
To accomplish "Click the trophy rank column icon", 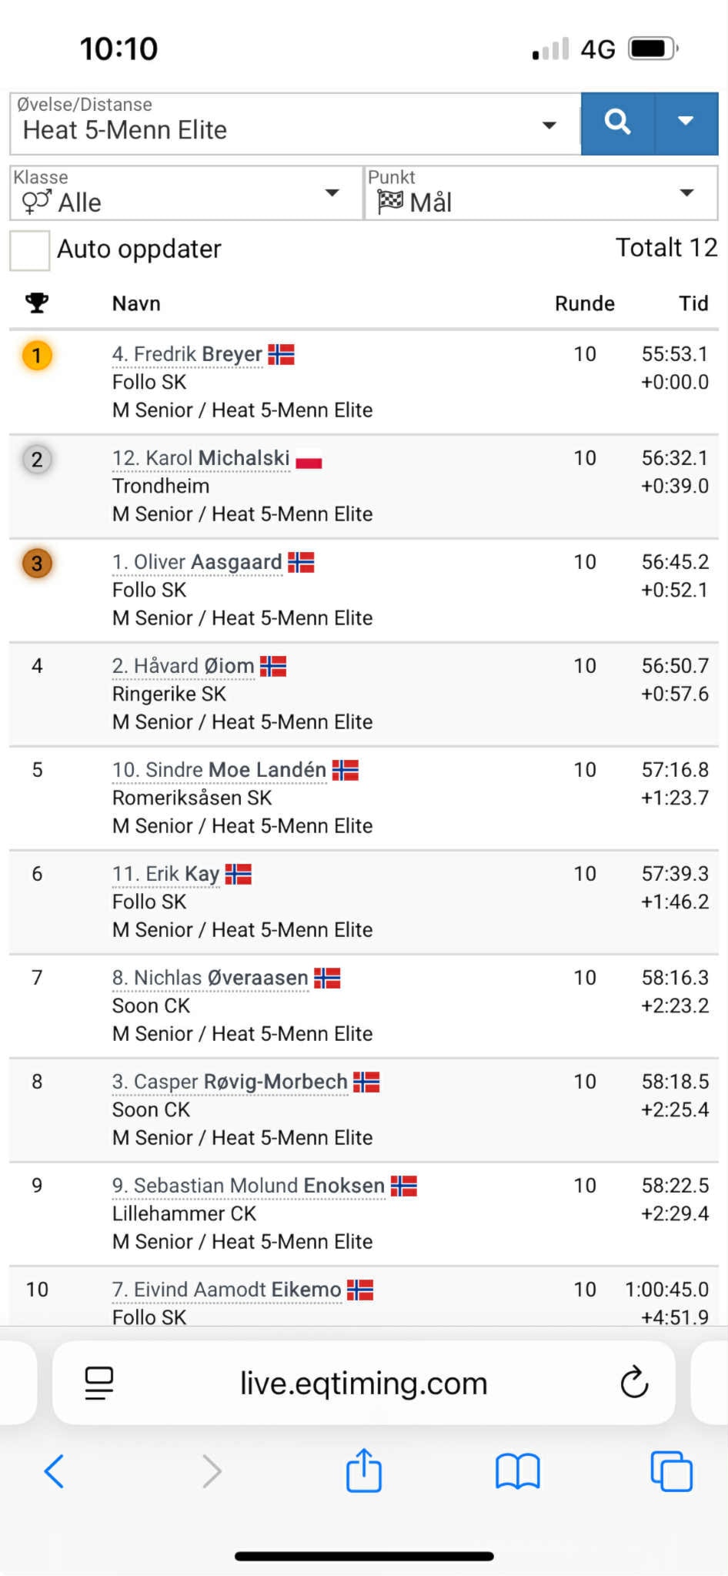I will tap(36, 303).
